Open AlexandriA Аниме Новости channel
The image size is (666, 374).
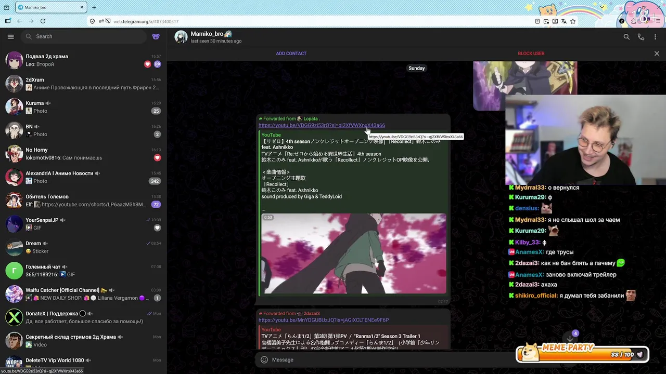point(83,177)
